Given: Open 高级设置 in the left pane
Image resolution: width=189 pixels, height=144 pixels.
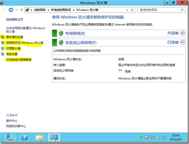Looking at the screenshot, I should coord(12,54).
